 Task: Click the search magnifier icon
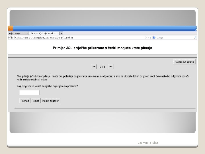pos(195,38)
